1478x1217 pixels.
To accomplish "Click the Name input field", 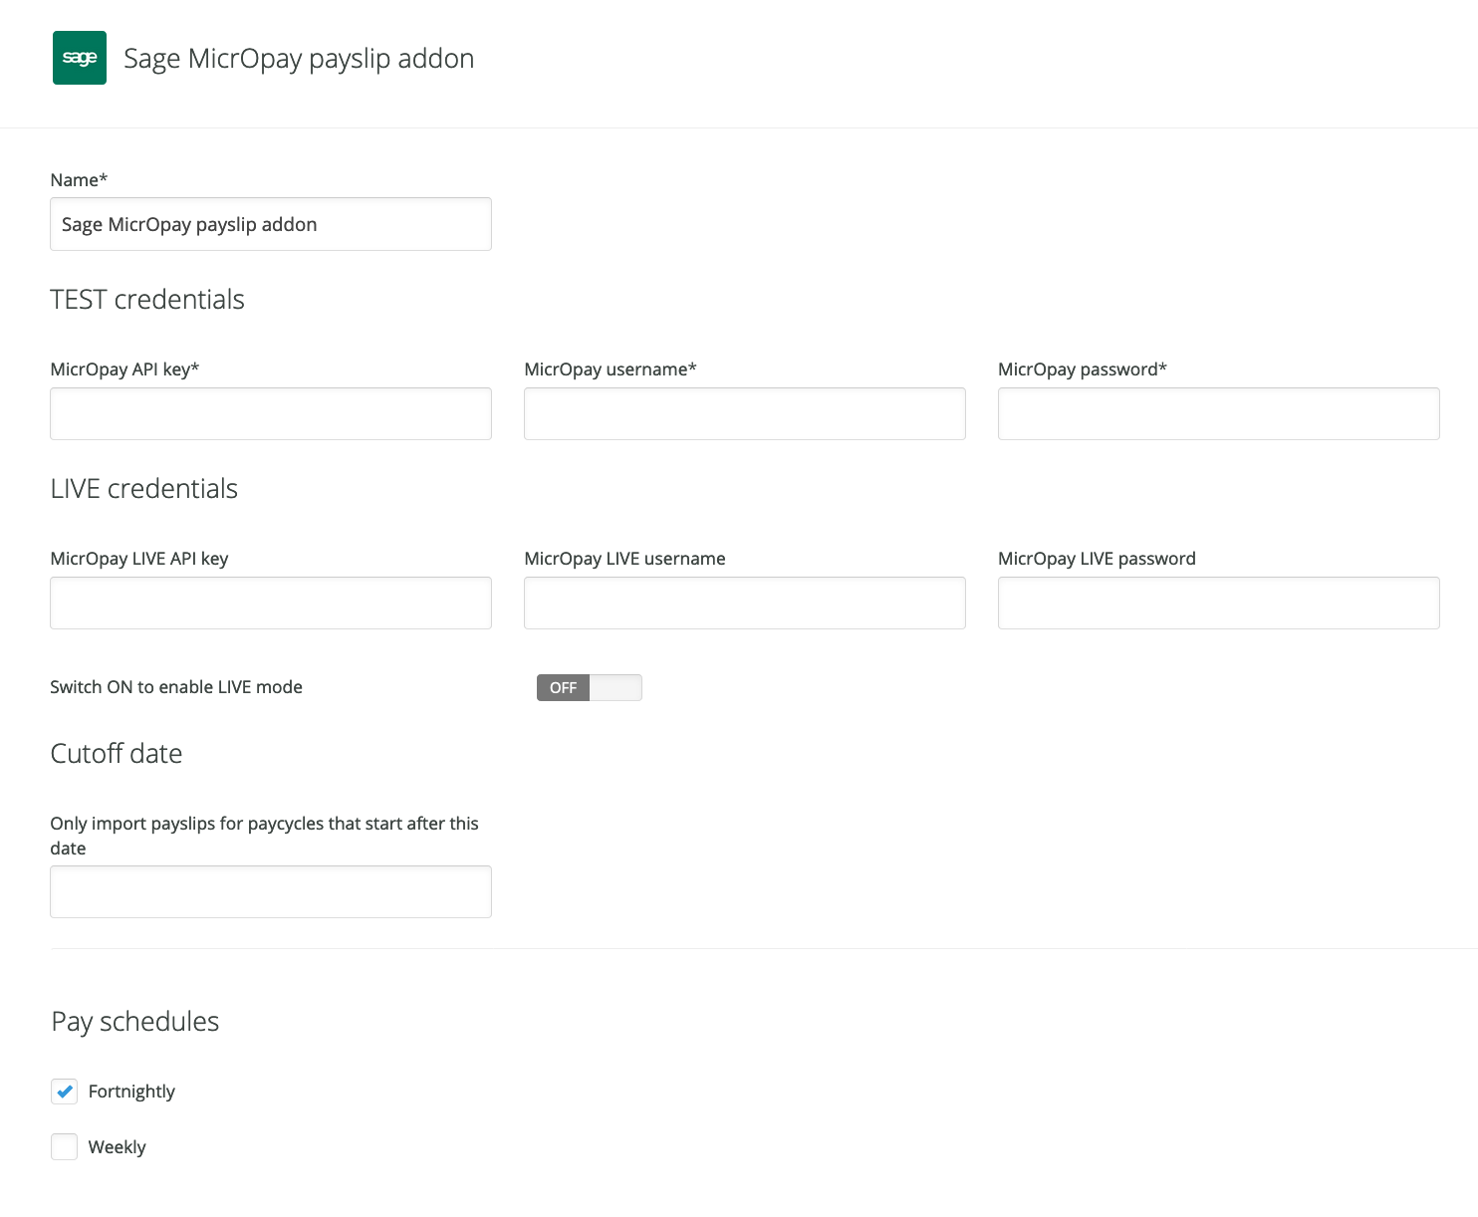I will (270, 224).
